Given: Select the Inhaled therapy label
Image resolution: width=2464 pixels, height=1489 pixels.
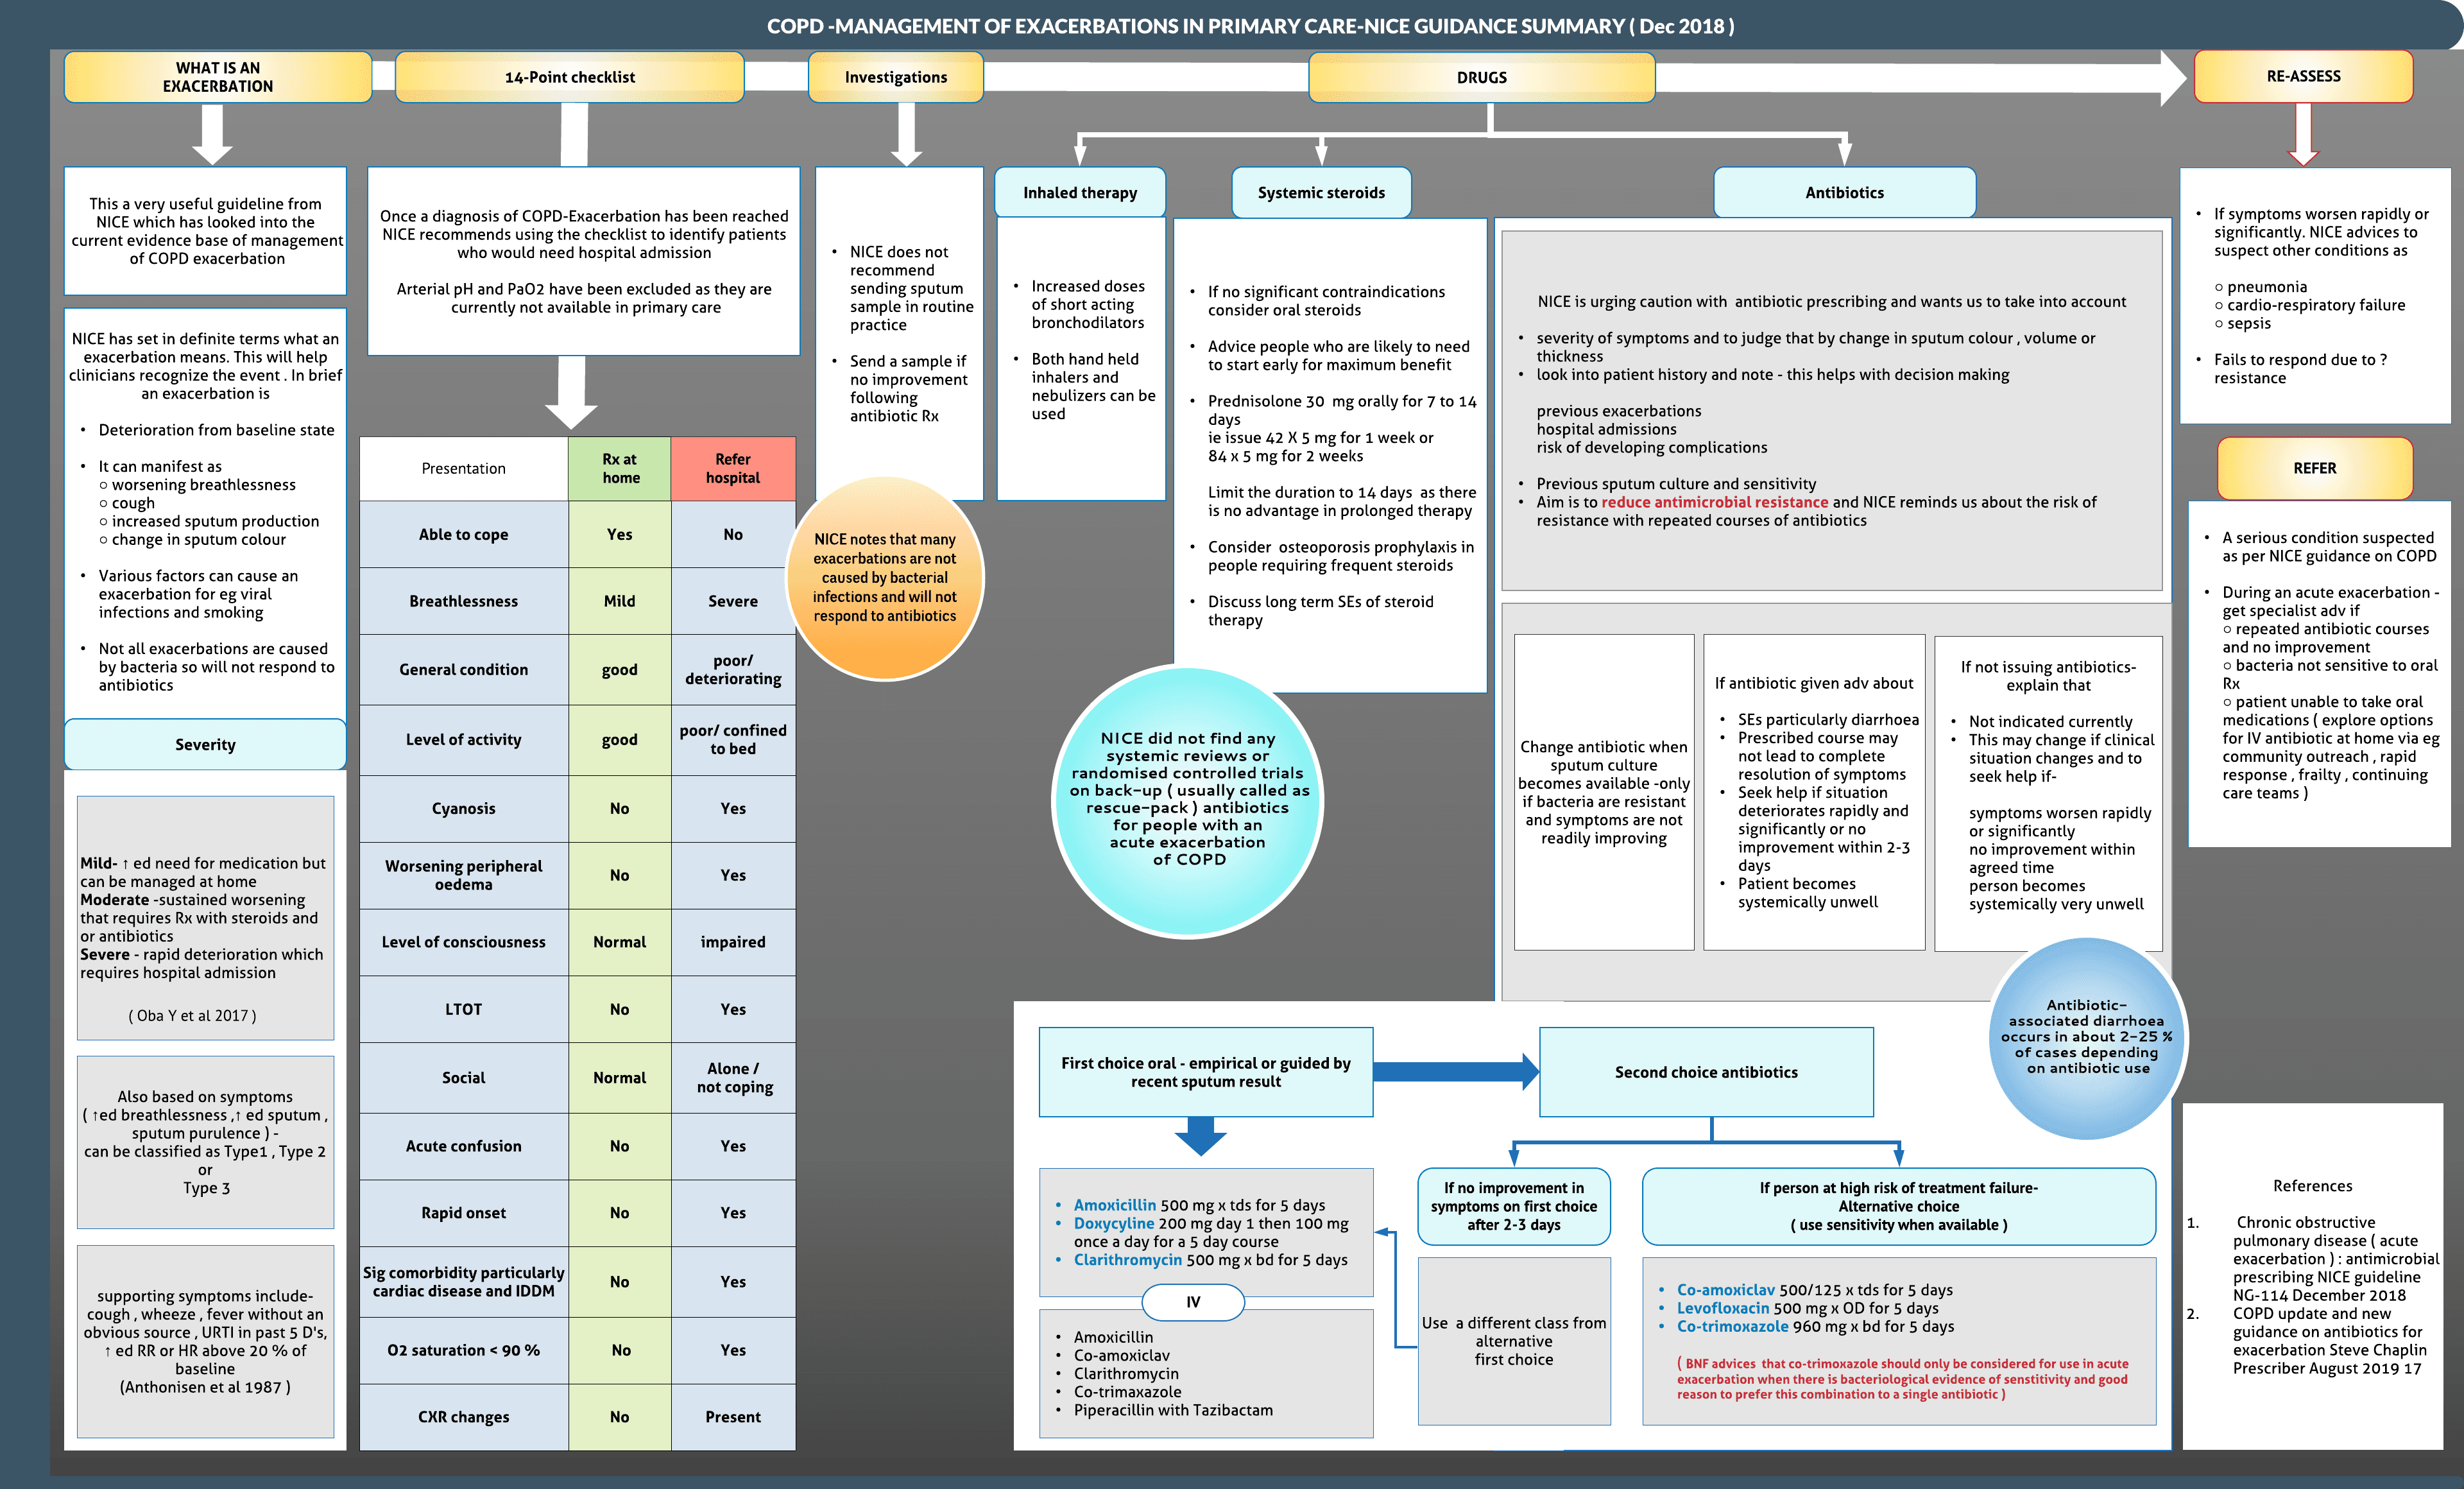Looking at the screenshot, I should pos(1079,192).
